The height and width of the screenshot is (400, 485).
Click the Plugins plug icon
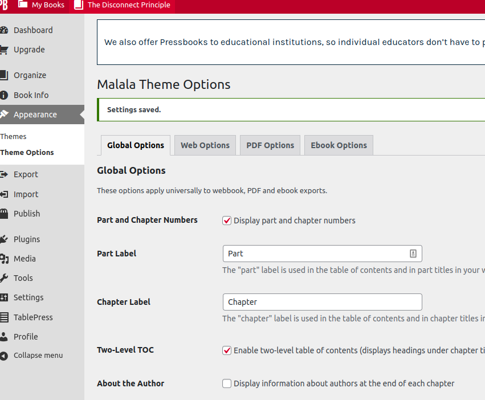[3, 239]
